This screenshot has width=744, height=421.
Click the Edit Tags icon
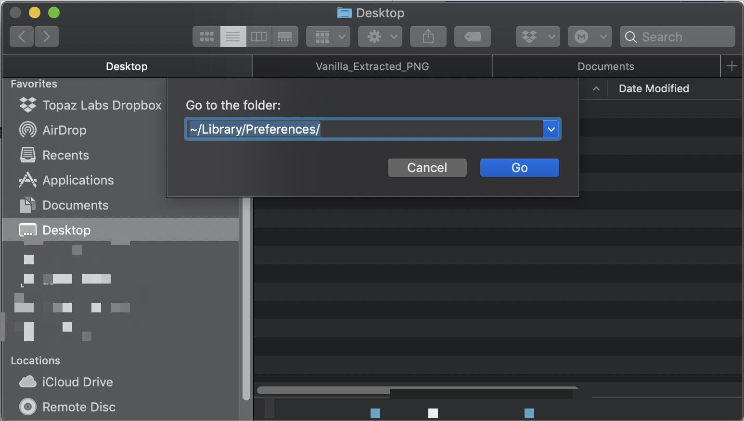472,37
